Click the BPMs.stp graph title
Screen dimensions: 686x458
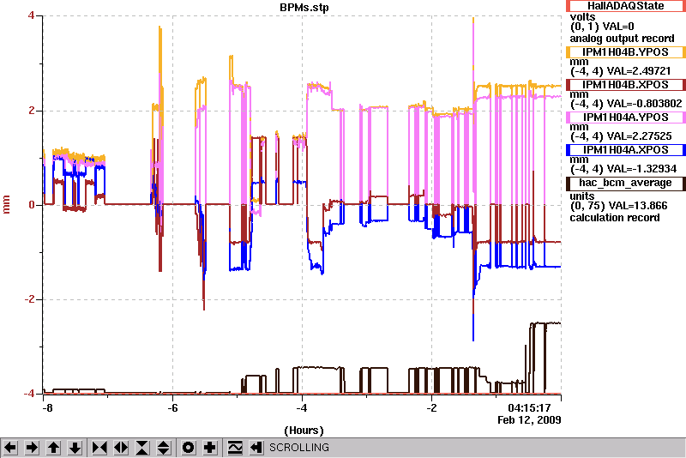click(304, 8)
